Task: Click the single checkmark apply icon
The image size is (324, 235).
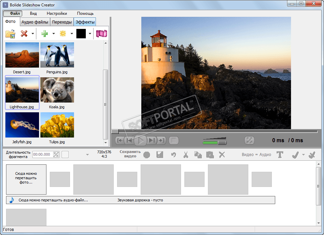Action: pos(295,155)
